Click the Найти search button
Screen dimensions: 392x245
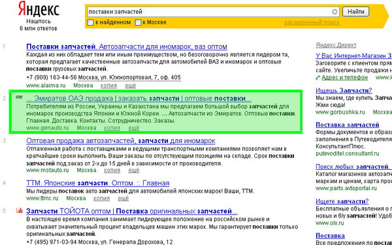click(x=355, y=12)
